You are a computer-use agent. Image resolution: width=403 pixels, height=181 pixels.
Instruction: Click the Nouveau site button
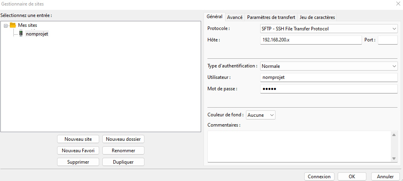(x=78, y=139)
